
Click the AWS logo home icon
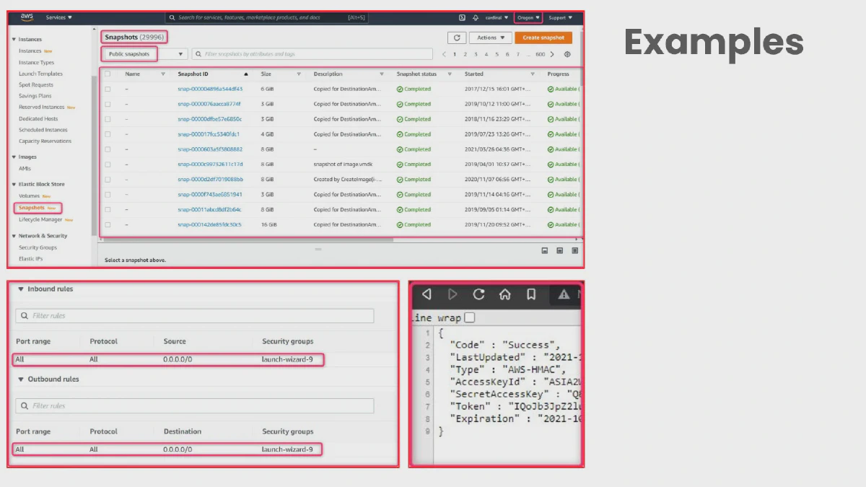pyautogui.click(x=27, y=17)
